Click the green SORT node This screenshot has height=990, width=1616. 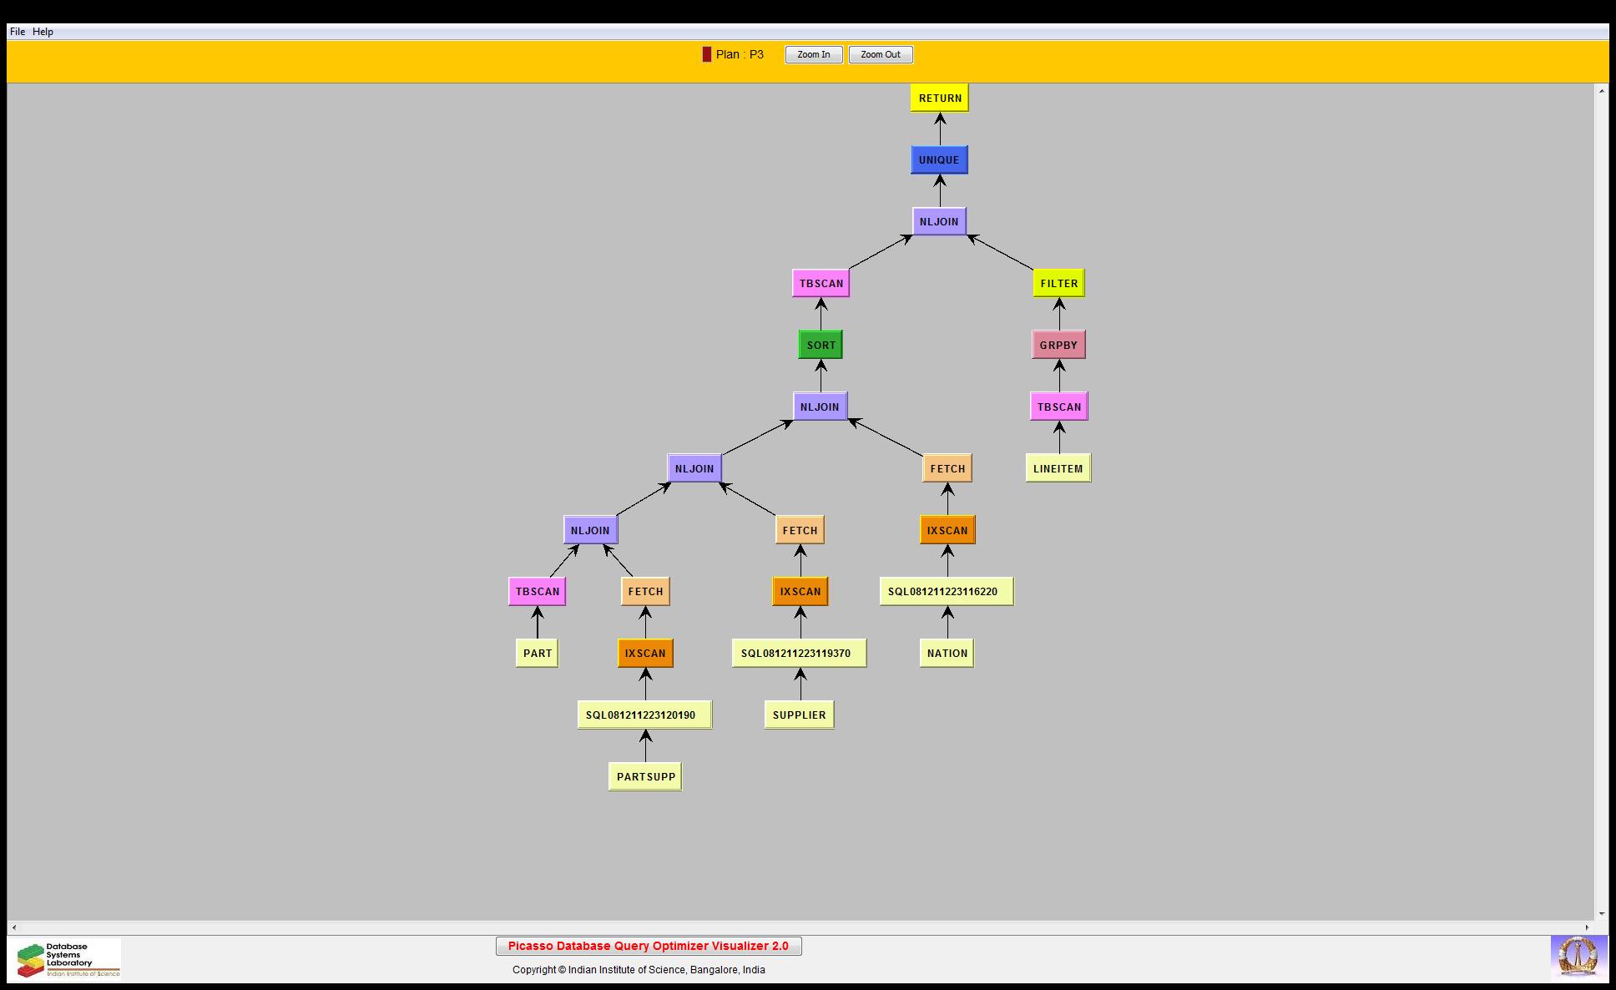click(821, 345)
